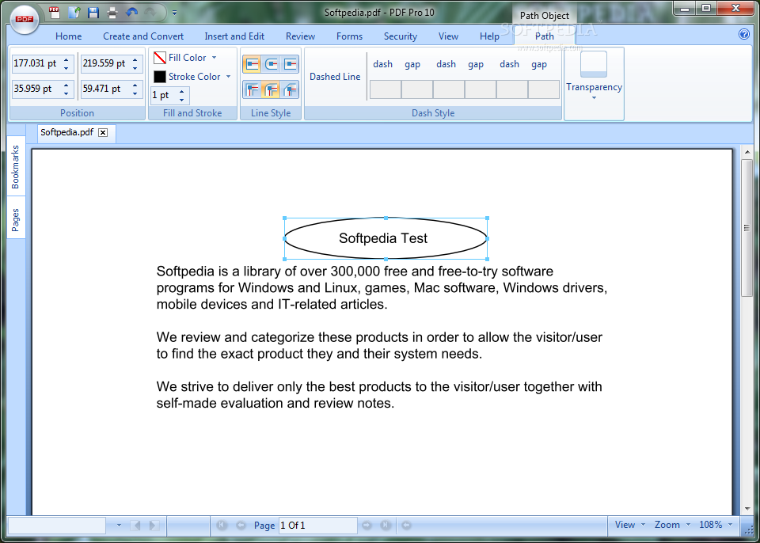Decrease the 35.959 pt position value

[x=66, y=93]
